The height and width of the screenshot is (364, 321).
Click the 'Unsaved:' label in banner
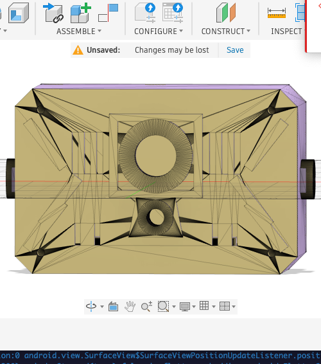(x=103, y=50)
